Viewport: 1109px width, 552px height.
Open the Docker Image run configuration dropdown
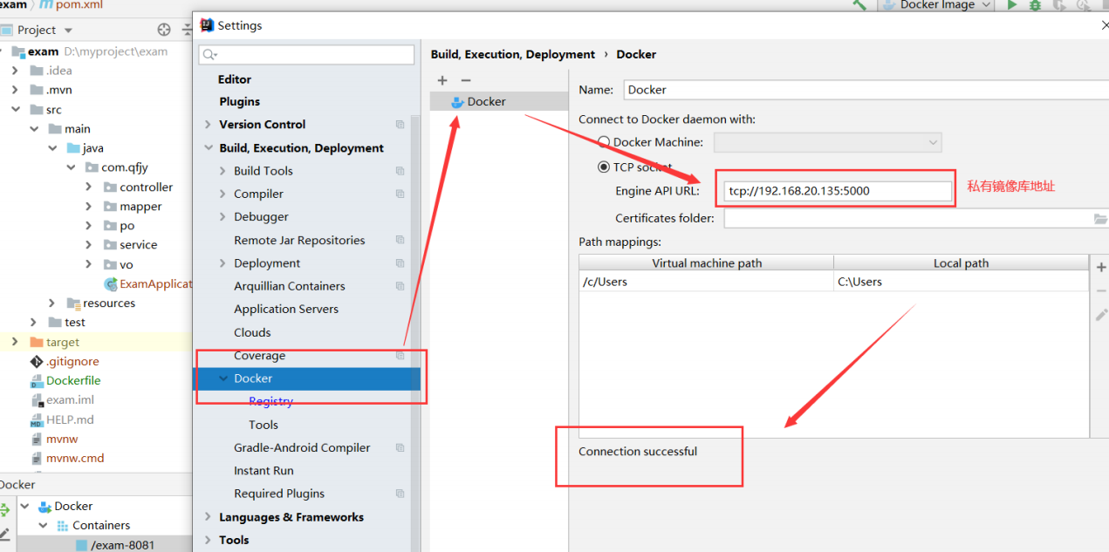[936, 4]
